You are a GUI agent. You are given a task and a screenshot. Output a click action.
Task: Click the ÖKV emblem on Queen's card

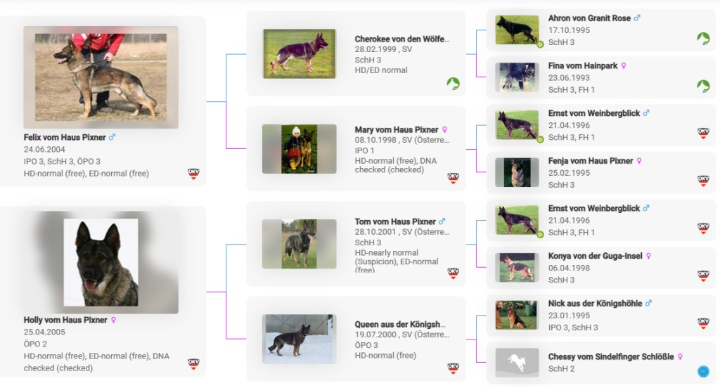pyautogui.click(x=453, y=368)
